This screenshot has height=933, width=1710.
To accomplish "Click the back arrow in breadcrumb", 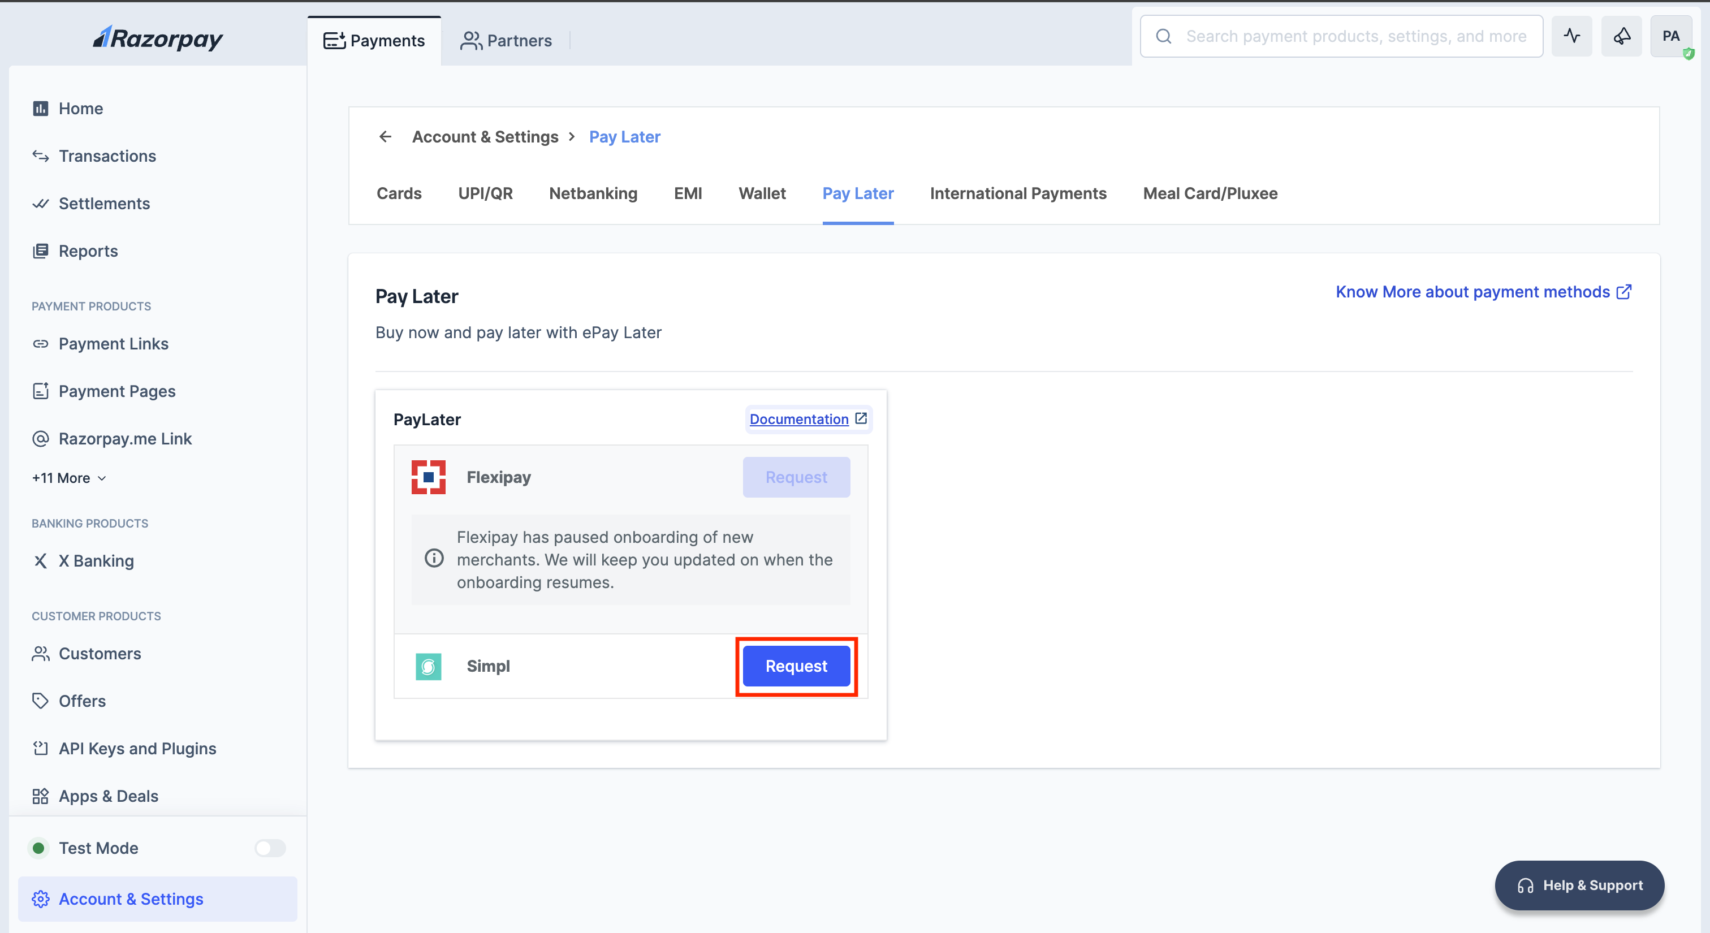I will coord(385,137).
